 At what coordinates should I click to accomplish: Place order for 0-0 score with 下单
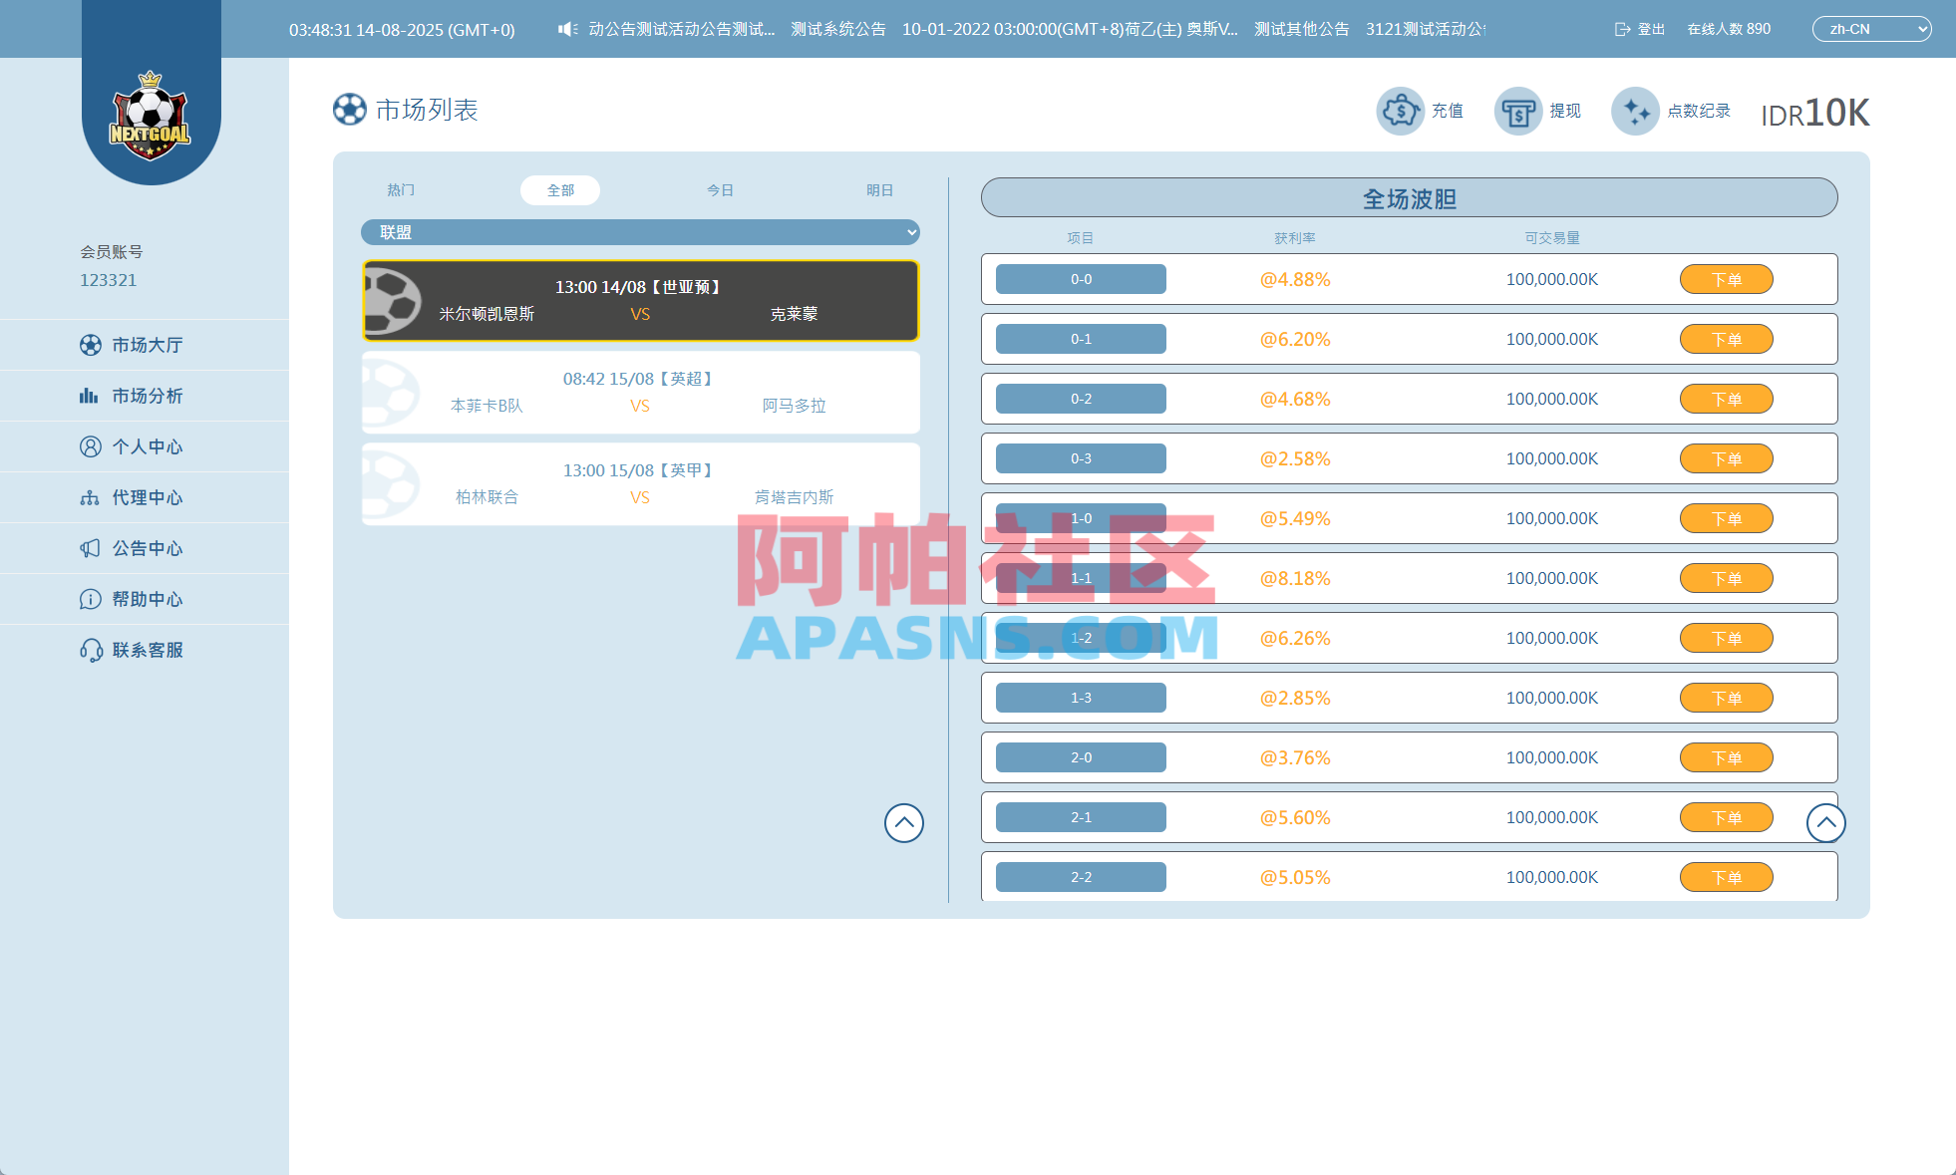(1726, 279)
